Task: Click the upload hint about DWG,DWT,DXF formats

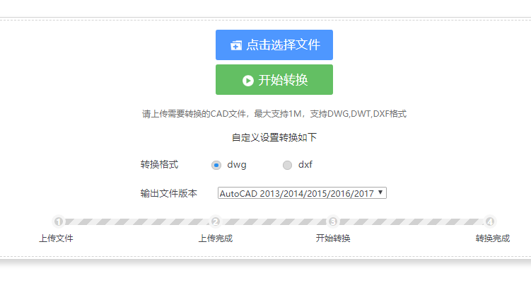Action: (274, 114)
